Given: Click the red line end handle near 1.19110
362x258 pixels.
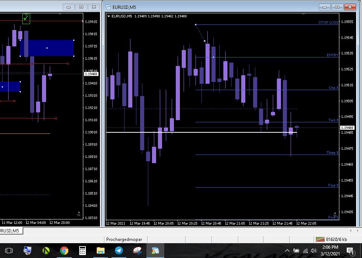Looking at the screenshot, I should coord(56,118).
